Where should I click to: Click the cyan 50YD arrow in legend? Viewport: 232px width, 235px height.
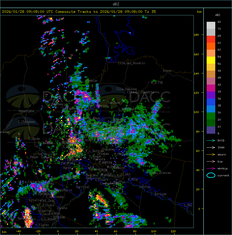(211, 140)
